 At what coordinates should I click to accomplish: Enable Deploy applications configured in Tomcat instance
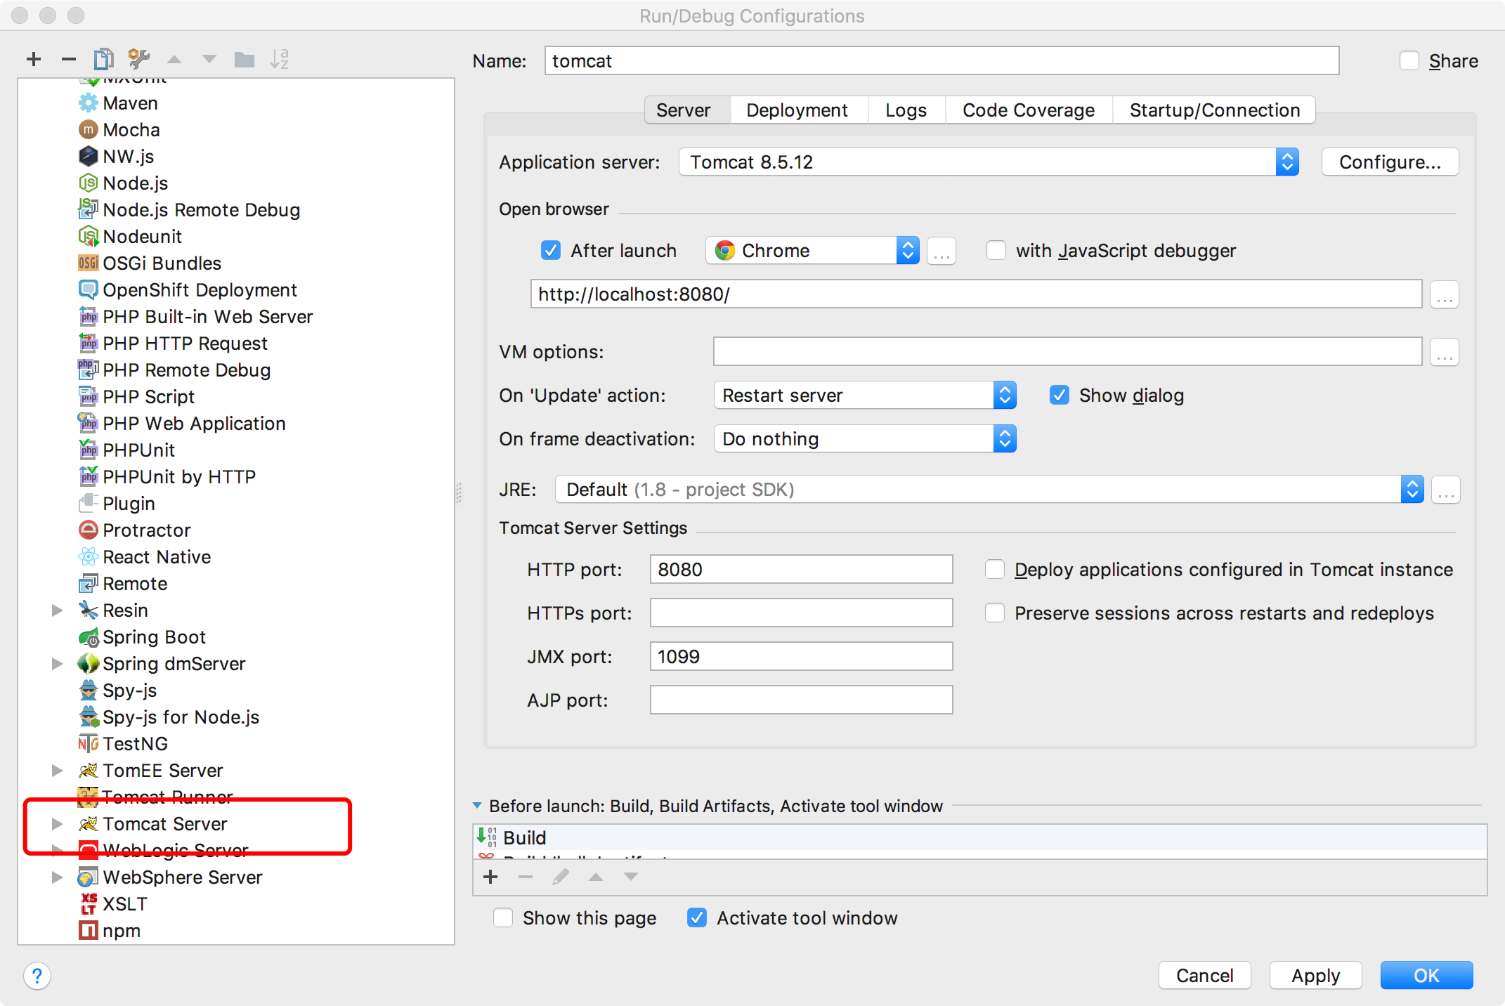coord(995,570)
